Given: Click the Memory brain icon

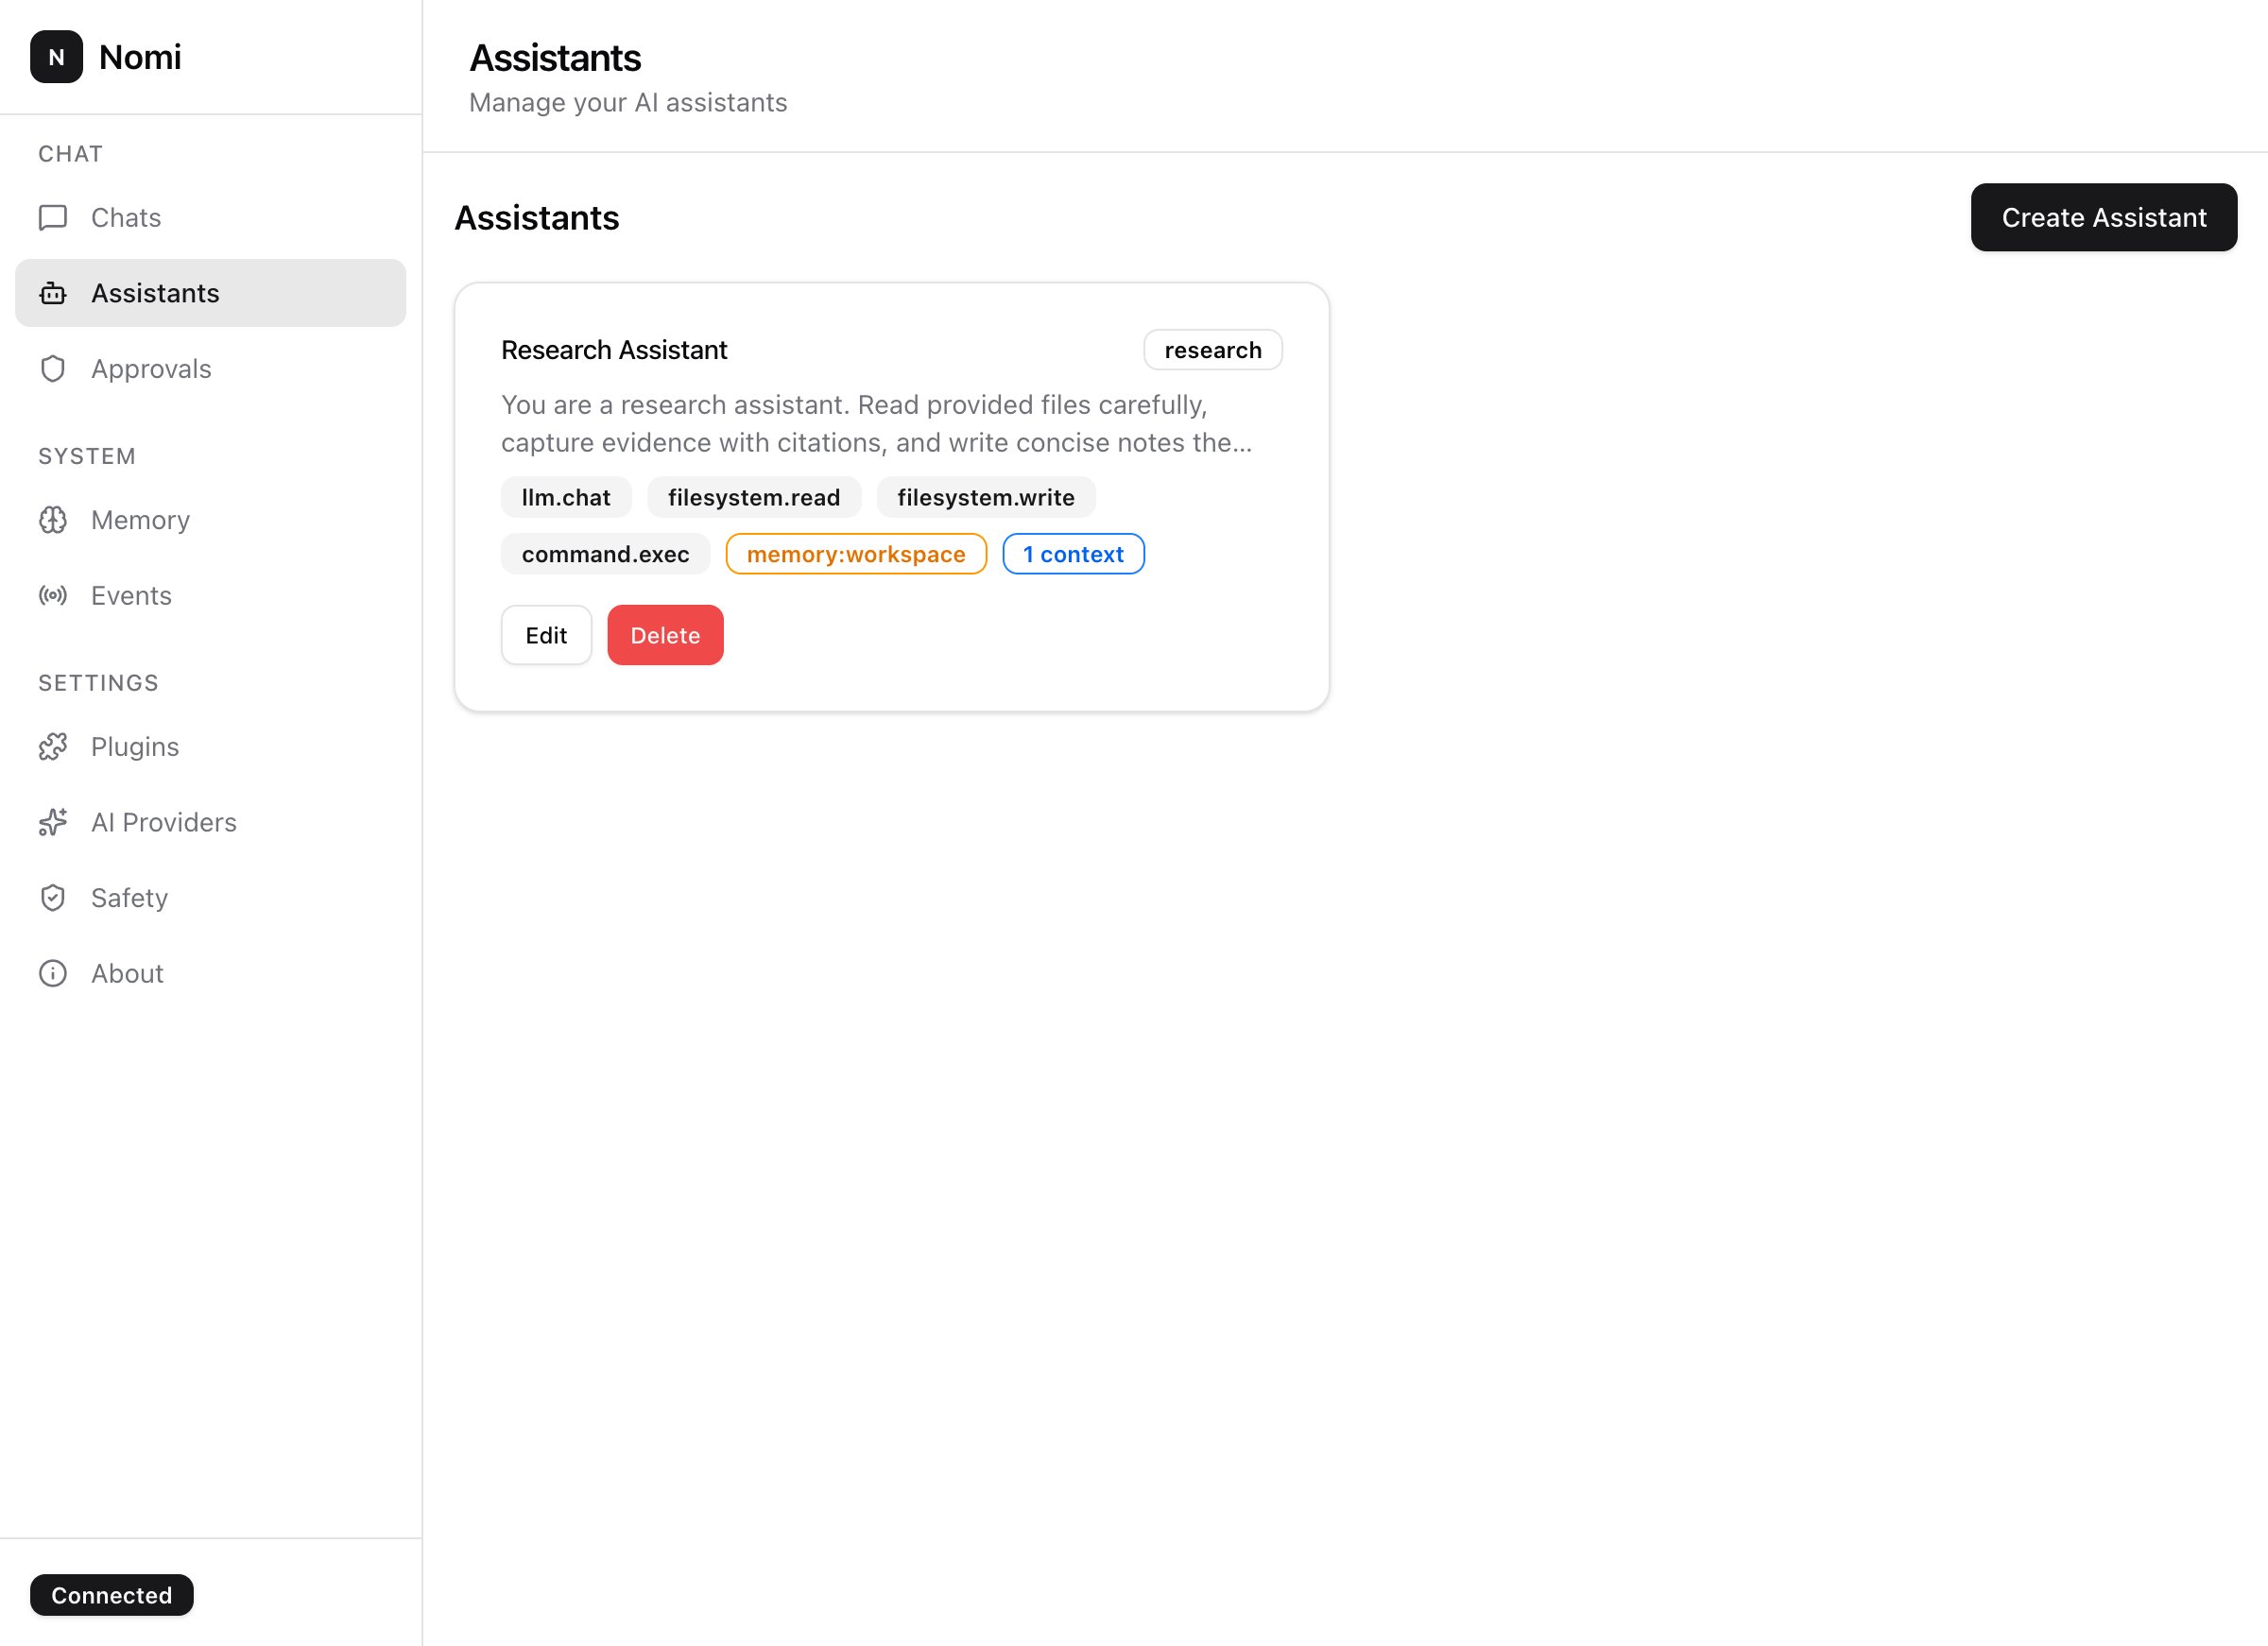Looking at the screenshot, I should coord(53,520).
